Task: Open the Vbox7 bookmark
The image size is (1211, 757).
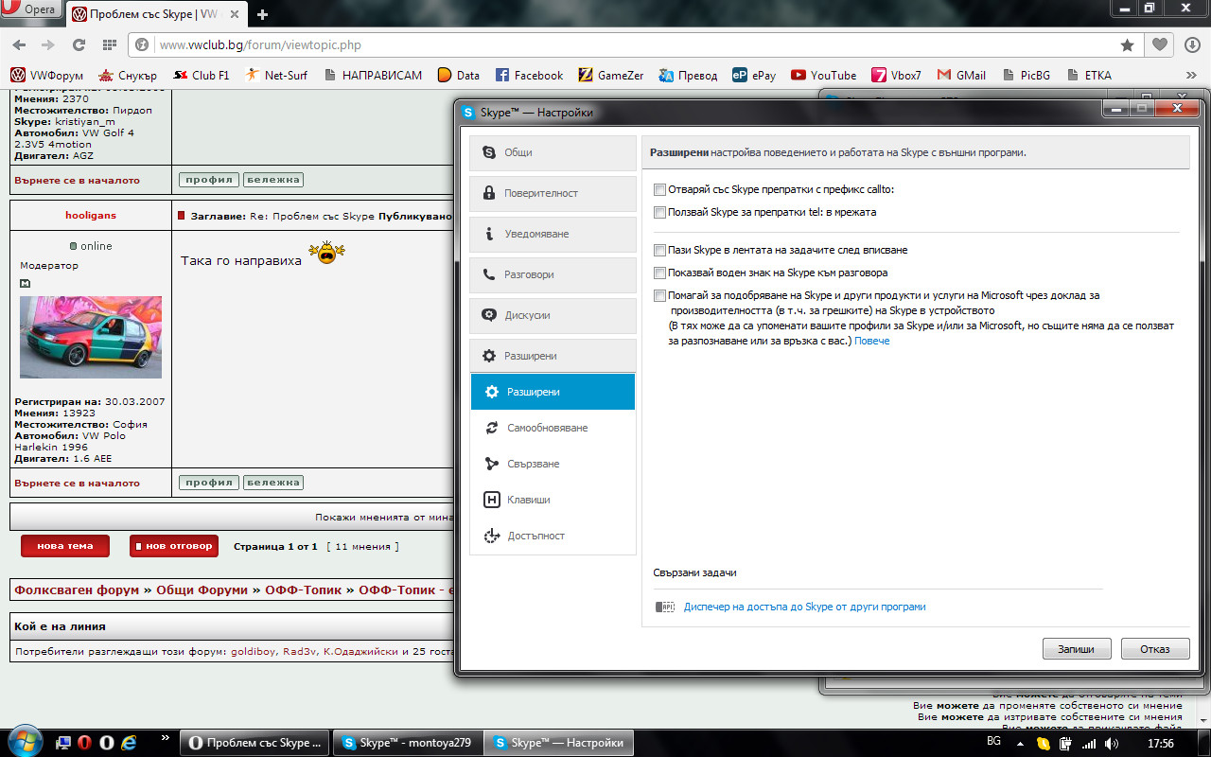Action: click(897, 75)
